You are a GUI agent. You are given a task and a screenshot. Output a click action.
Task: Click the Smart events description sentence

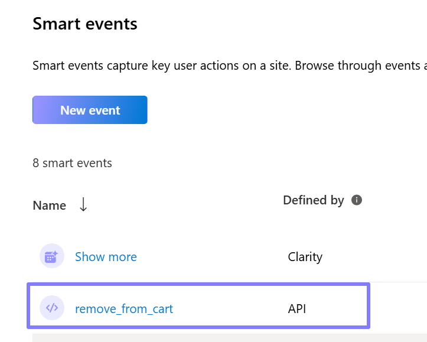pos(230,66)
